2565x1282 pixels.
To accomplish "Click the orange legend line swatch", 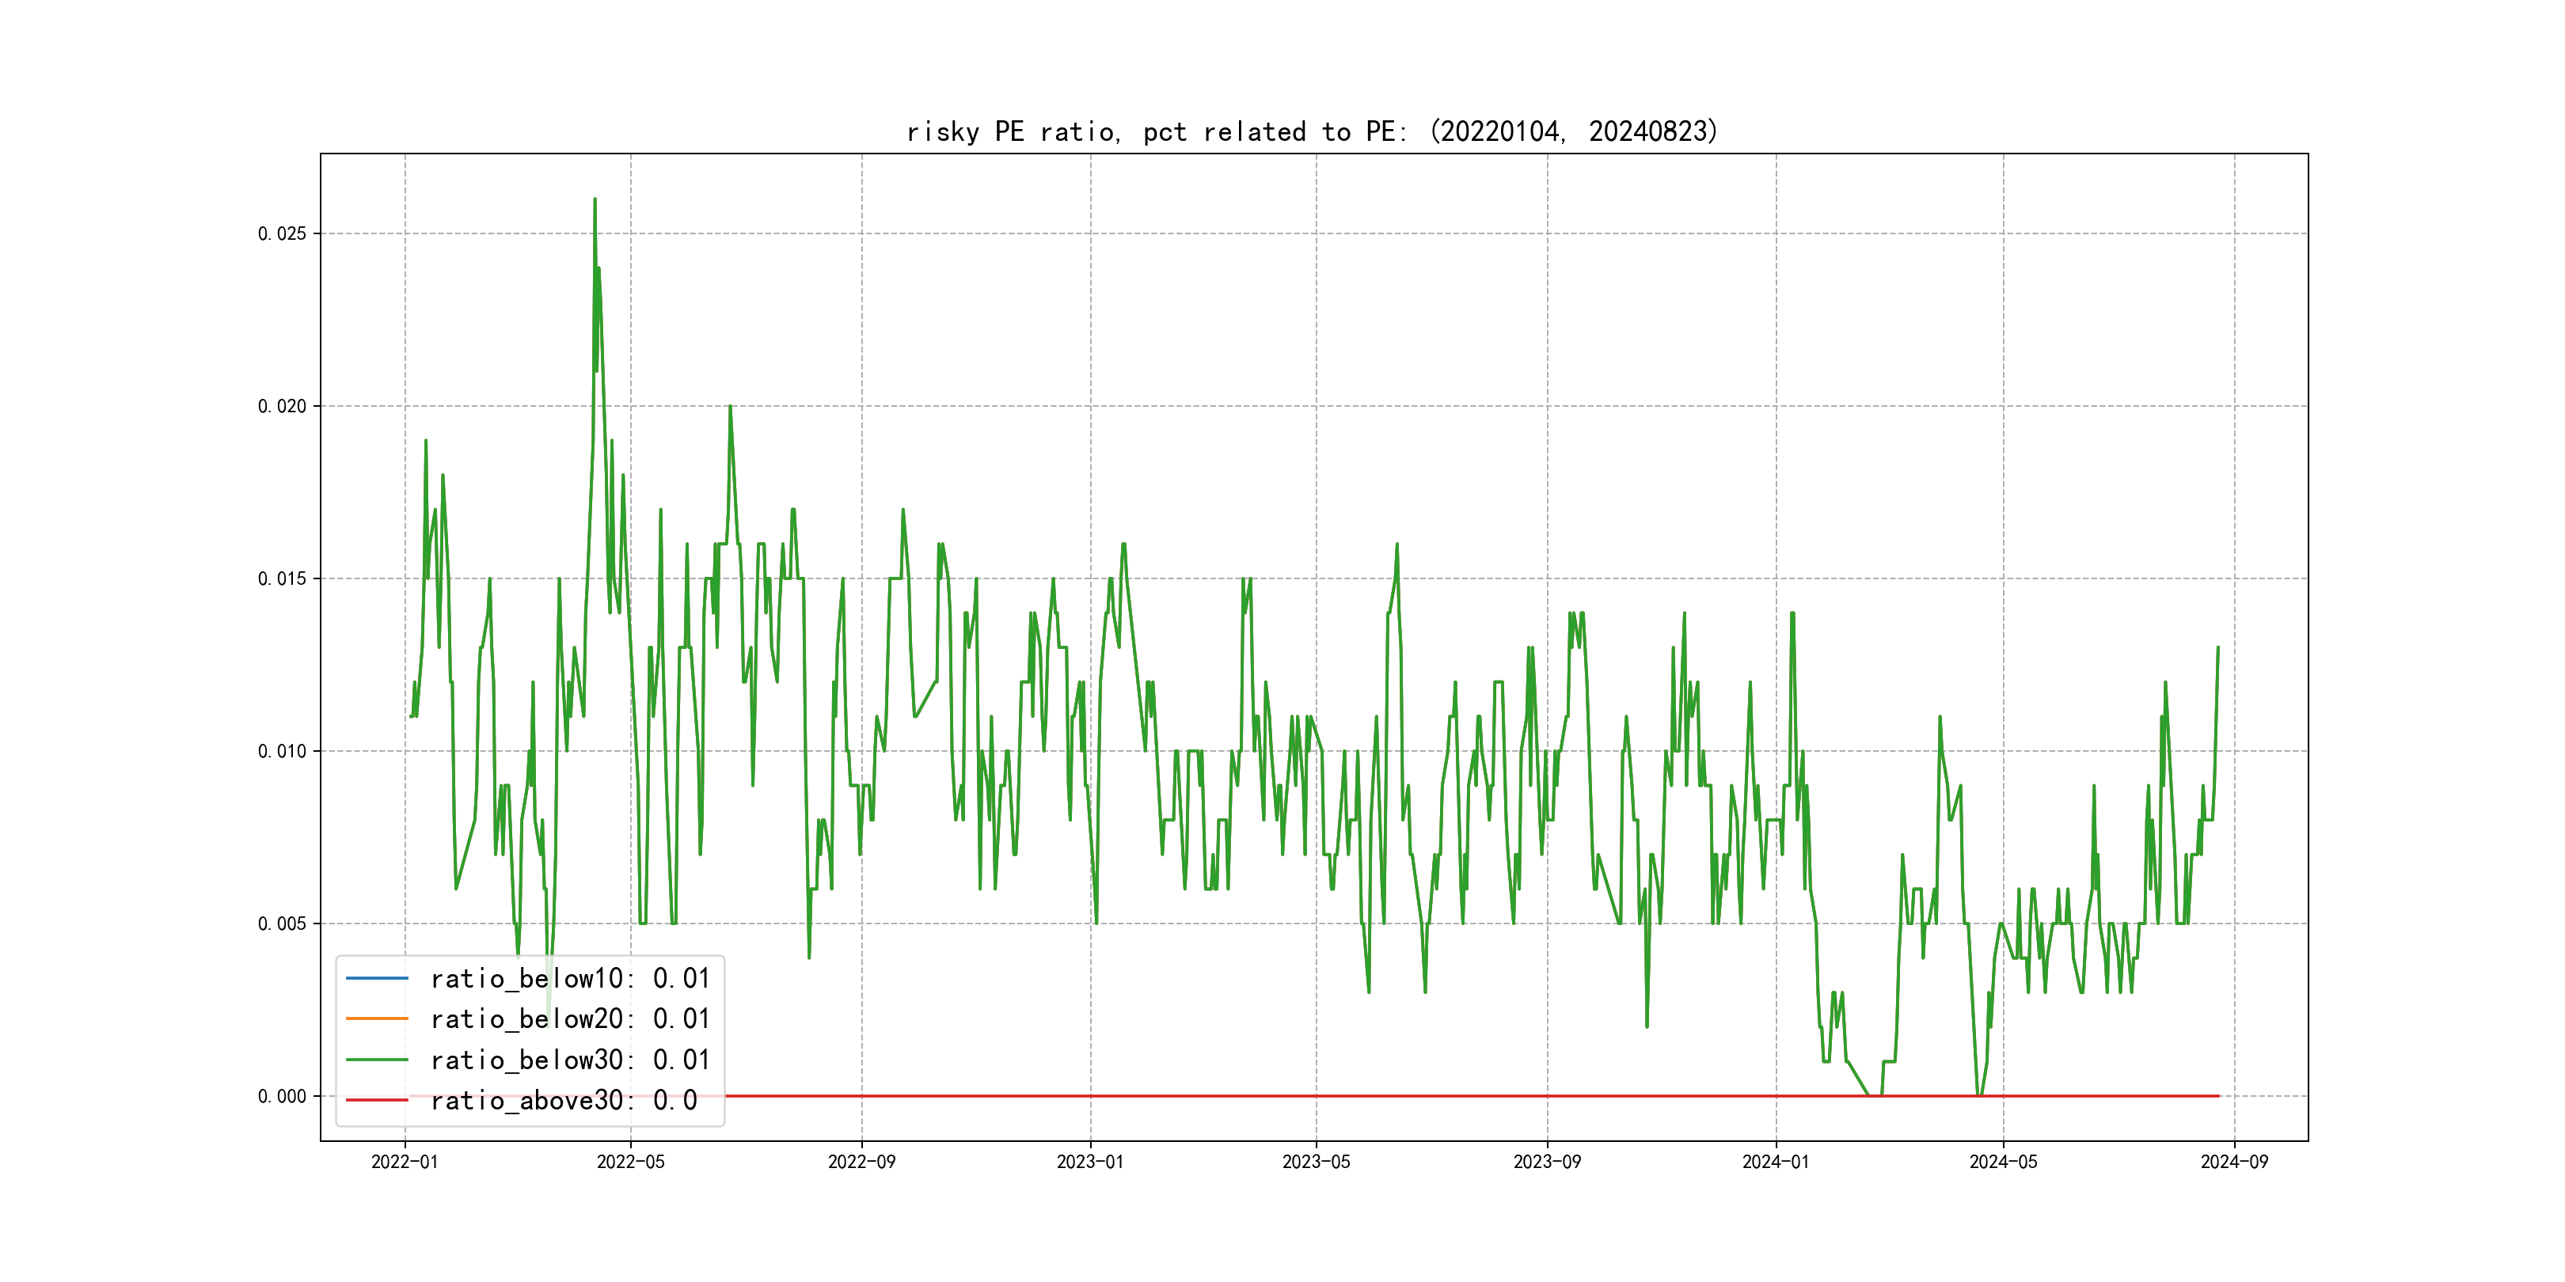I will [376, 1019].
